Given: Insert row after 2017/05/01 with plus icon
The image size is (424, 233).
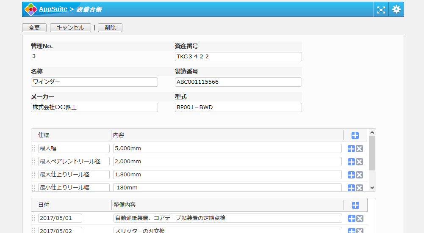Looking at the screenshot, I should pos(351,218).
